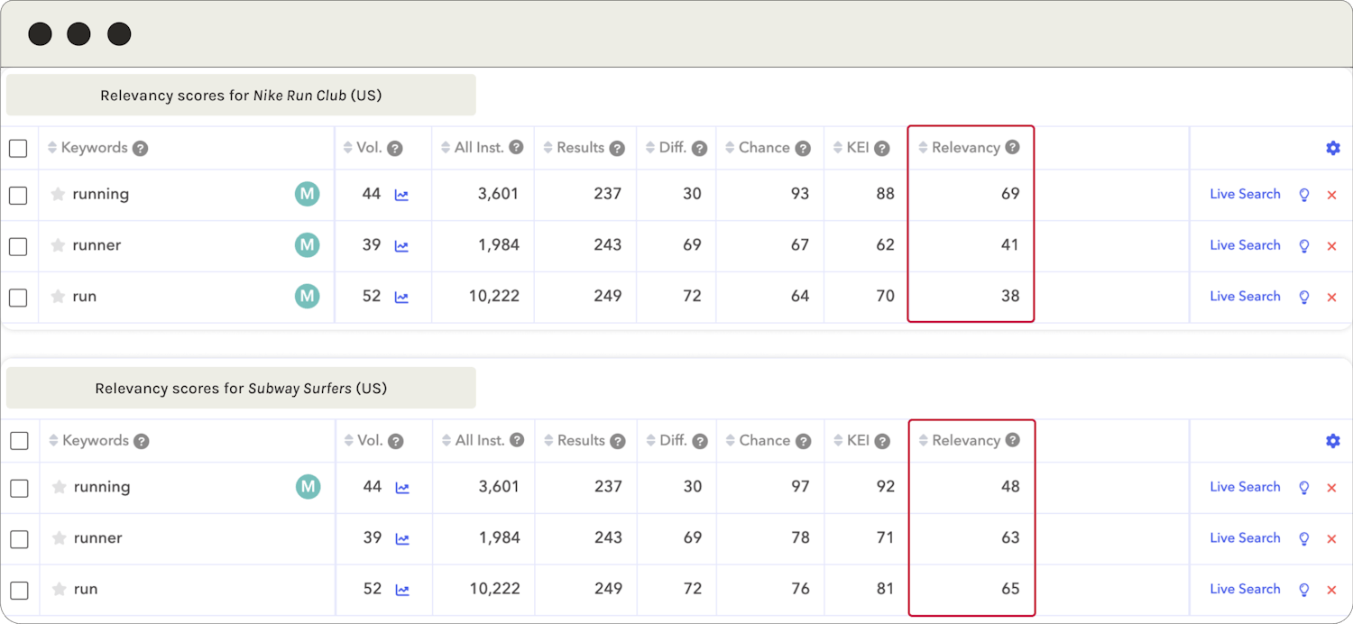Sort by Chance column in Nike Run Club table
The width and height of the screenshot is (1353, 624).
(763, 147)
